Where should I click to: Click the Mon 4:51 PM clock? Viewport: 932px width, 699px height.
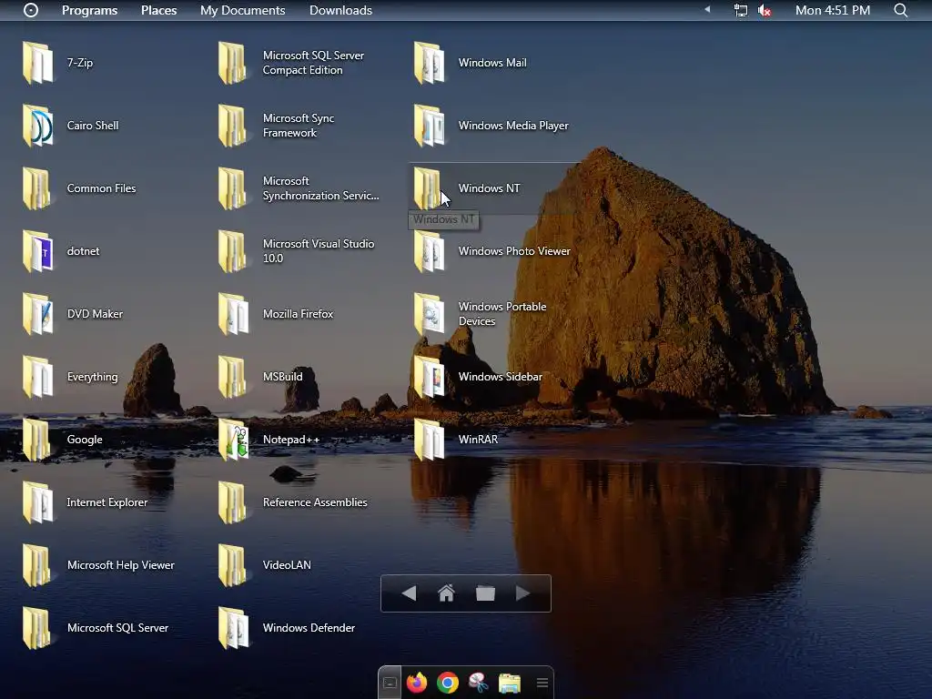[832, 10]
